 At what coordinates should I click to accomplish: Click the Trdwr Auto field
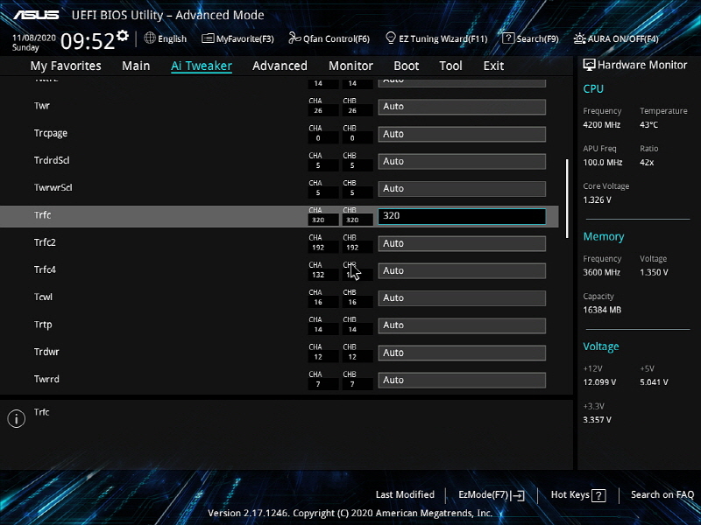click(x=462, y=353)
